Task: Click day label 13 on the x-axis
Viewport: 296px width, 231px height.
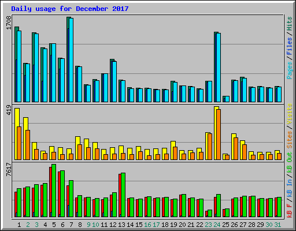Action: point(121,225)
